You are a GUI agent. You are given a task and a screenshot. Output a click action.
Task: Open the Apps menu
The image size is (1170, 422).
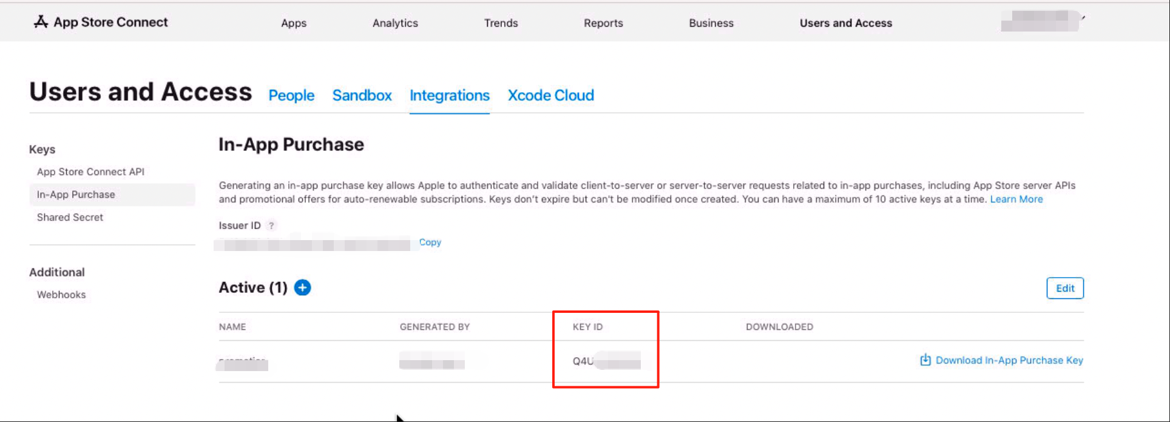click(x=294, y=23)
